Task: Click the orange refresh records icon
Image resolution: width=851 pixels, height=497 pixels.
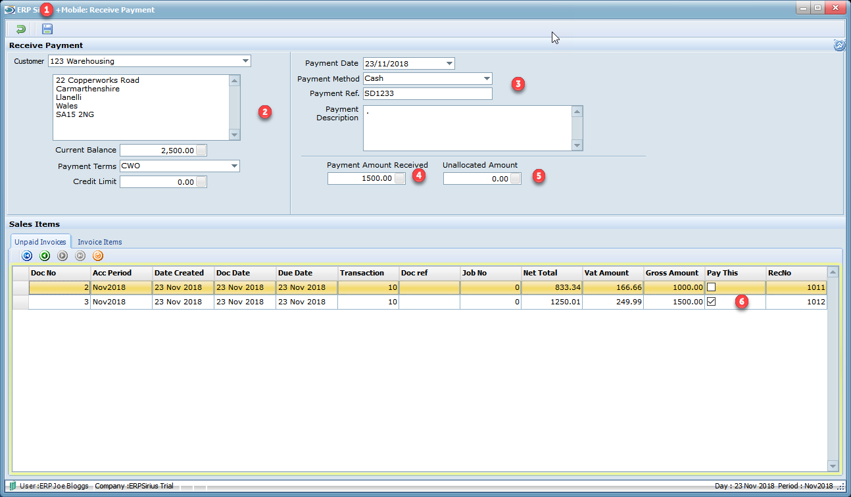Action: point(98,256)
